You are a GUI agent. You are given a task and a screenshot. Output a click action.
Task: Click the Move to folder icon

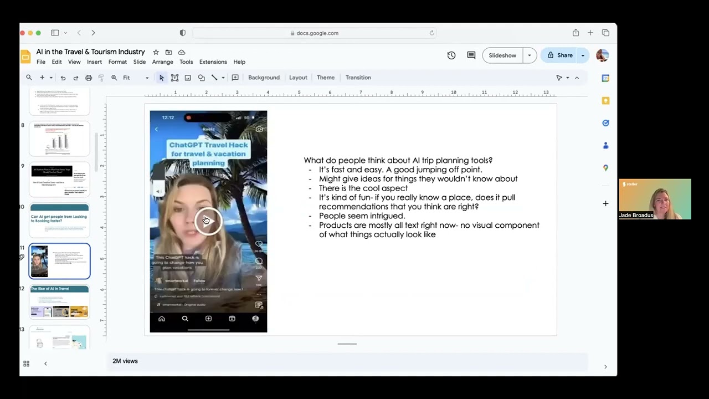click(x=168, y=52)
